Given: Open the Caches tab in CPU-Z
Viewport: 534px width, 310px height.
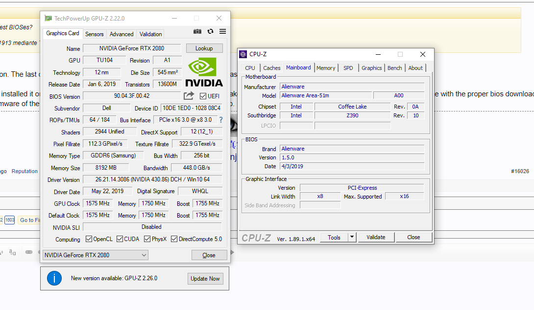Looking at the screenshot, I should [x=272, y=68].
